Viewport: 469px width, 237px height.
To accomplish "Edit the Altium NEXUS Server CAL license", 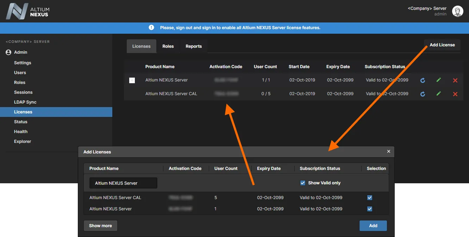I will click(438, 94).
